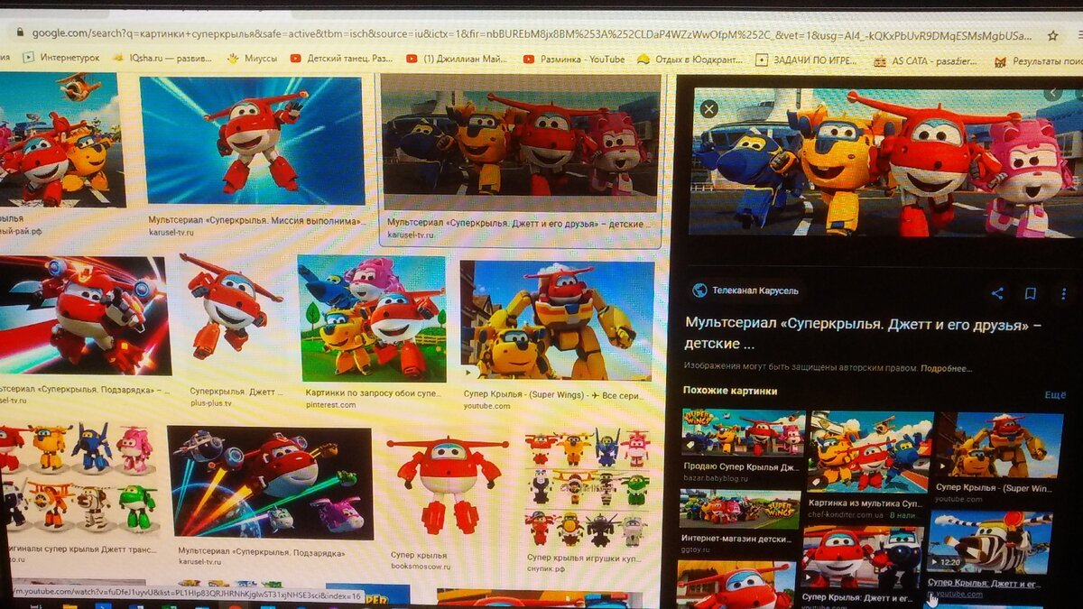Bookmark this page with the star icon

click(1052, 35)
